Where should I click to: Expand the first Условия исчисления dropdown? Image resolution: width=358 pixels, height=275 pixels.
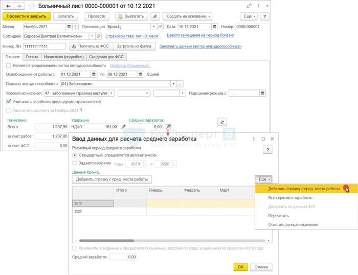(111, 94)
